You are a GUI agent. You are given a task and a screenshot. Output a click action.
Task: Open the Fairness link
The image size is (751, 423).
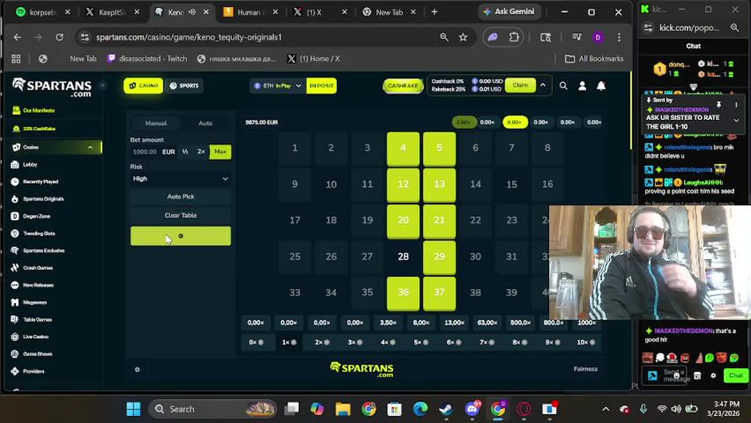[585, 369]
